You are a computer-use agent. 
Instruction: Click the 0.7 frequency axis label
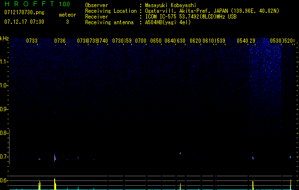pyautogui.click(x=4, y=157)
